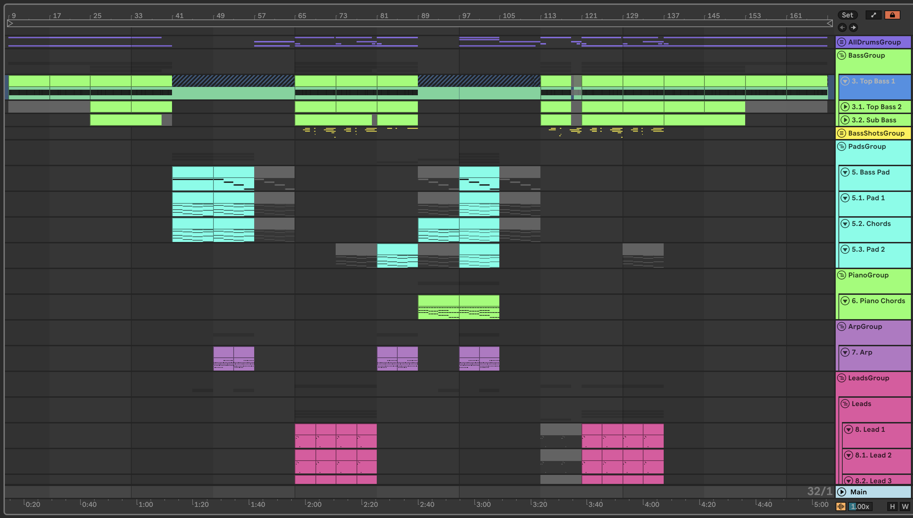Select deactivated Pad 2 clip at bar 129
This screenshot has width=913, height=518.
[x=643, y=256]
